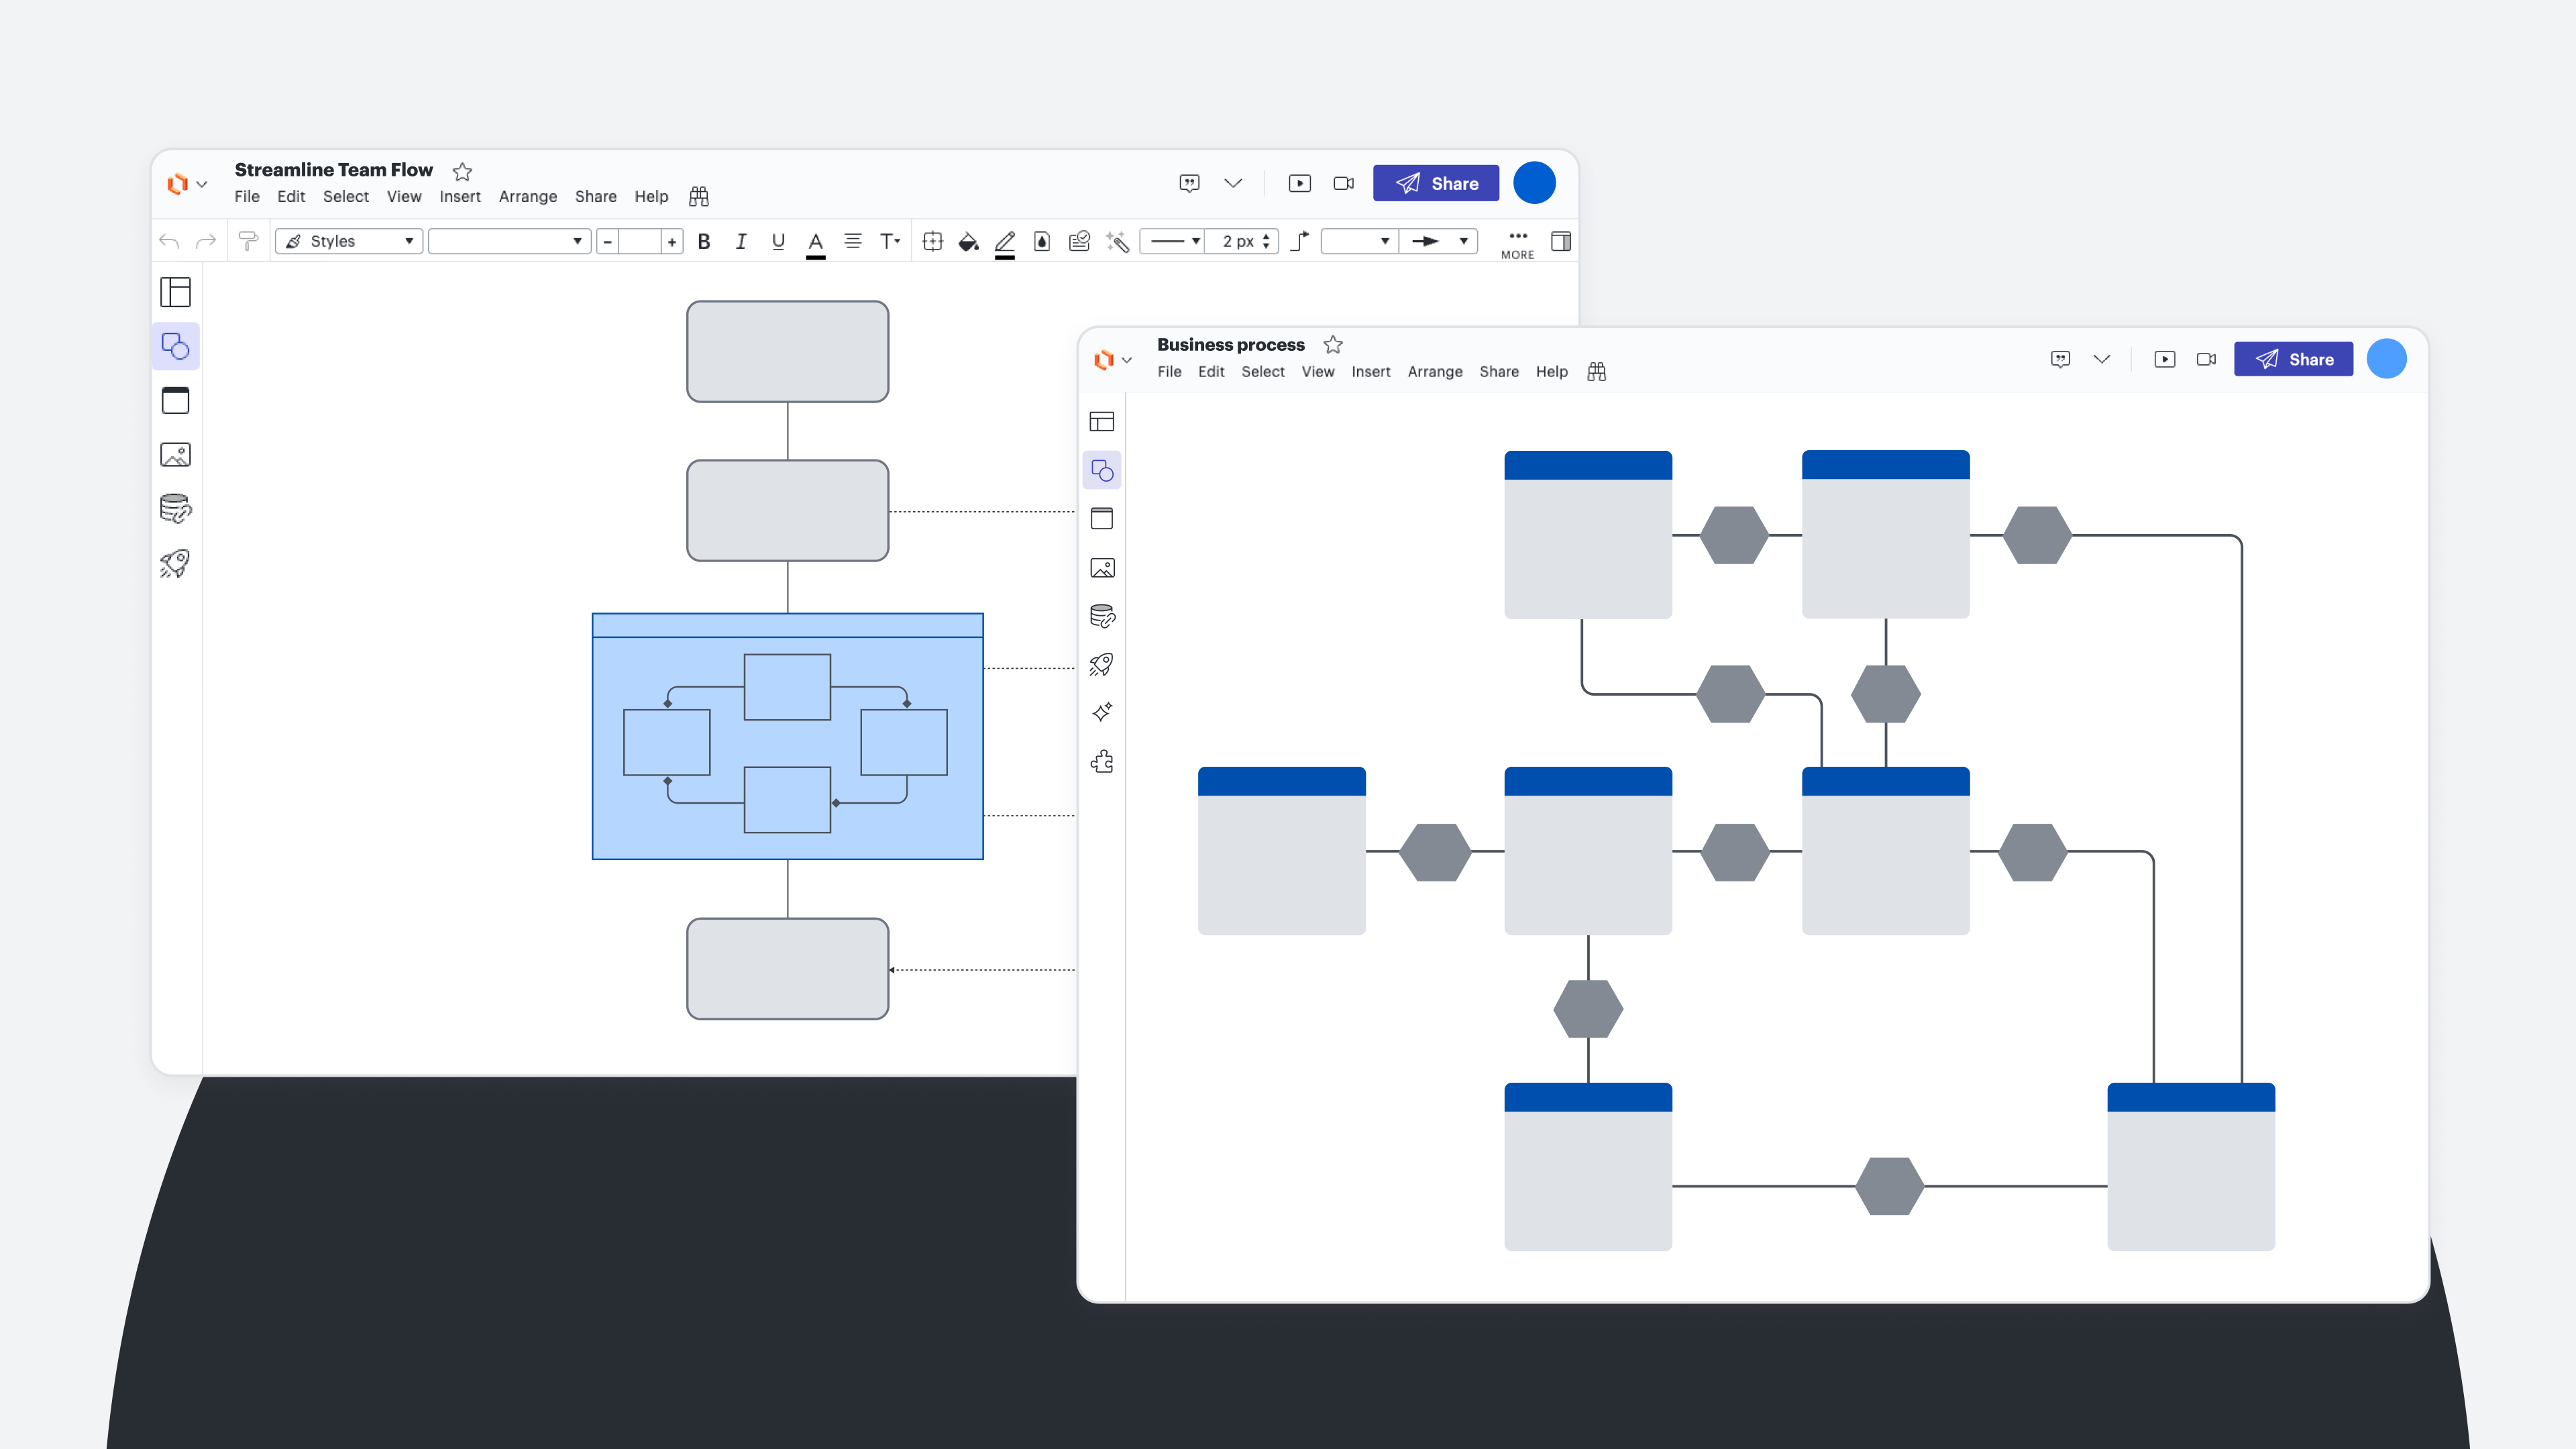Click the rocket icon in Streamline sidebar
2576x1449 pixels.
[175, 564]
